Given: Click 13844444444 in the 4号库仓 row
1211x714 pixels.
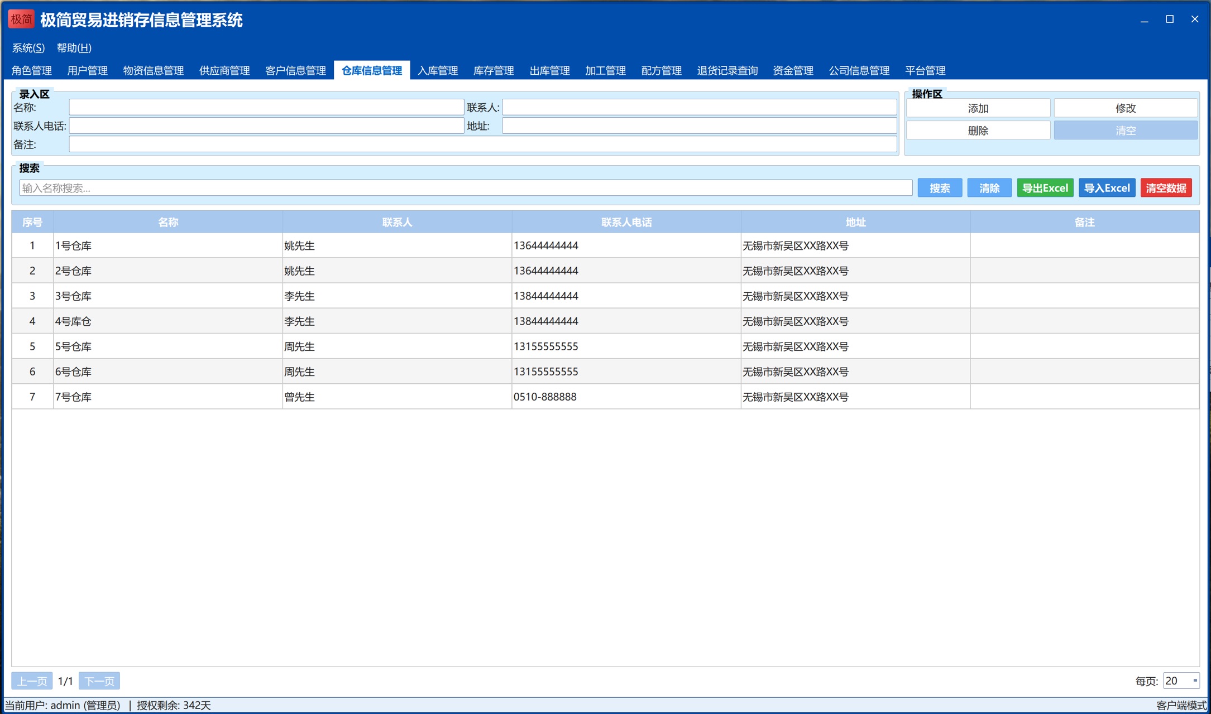Looking at the screenshot, I should (x=546, y=321).
